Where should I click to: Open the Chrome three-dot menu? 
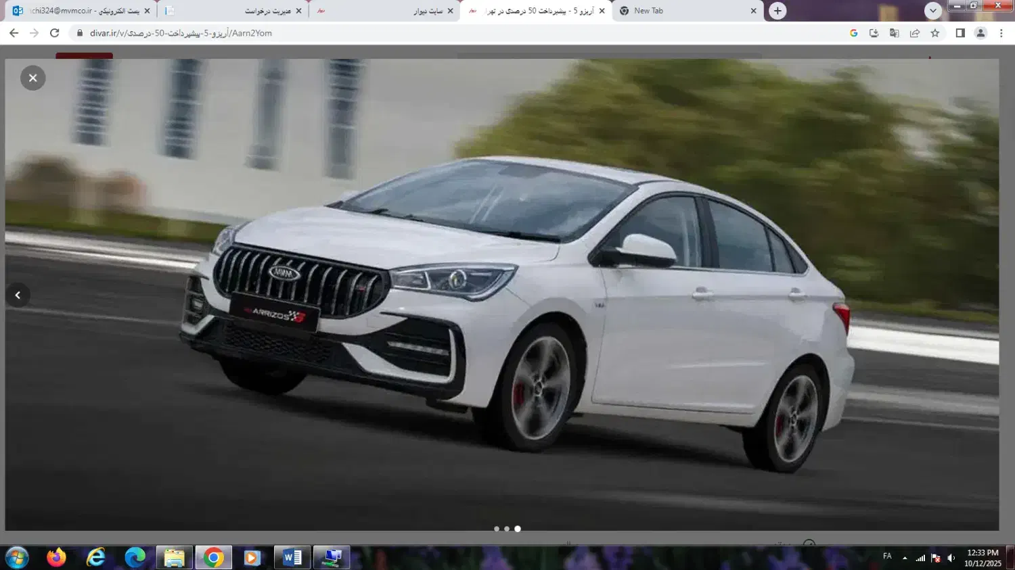(x=1001, y=33)
